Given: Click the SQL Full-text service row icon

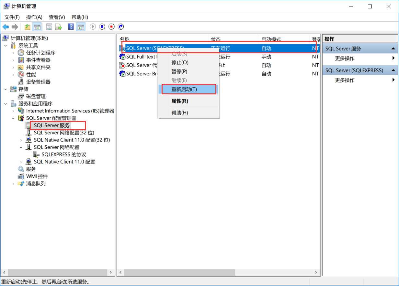Looking at the screenshot, I should pyautogui.click(x=122, y=57).
